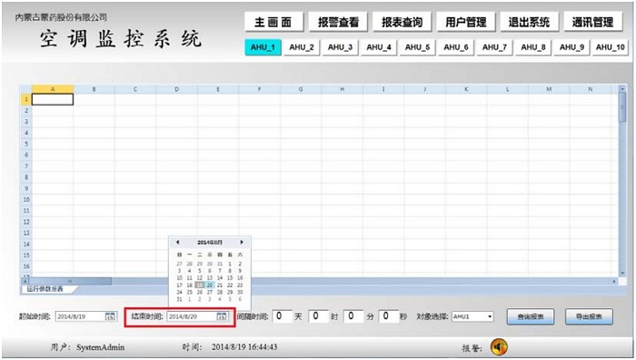Select column header D
The height and width of the screenshot is (360, 636).
(x=177, y=89)
